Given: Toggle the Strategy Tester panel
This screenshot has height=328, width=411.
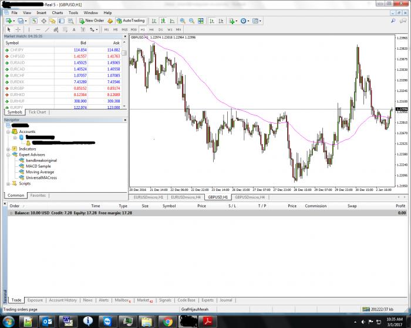Looking at the screenshot, I should click(x=71, y=20).
